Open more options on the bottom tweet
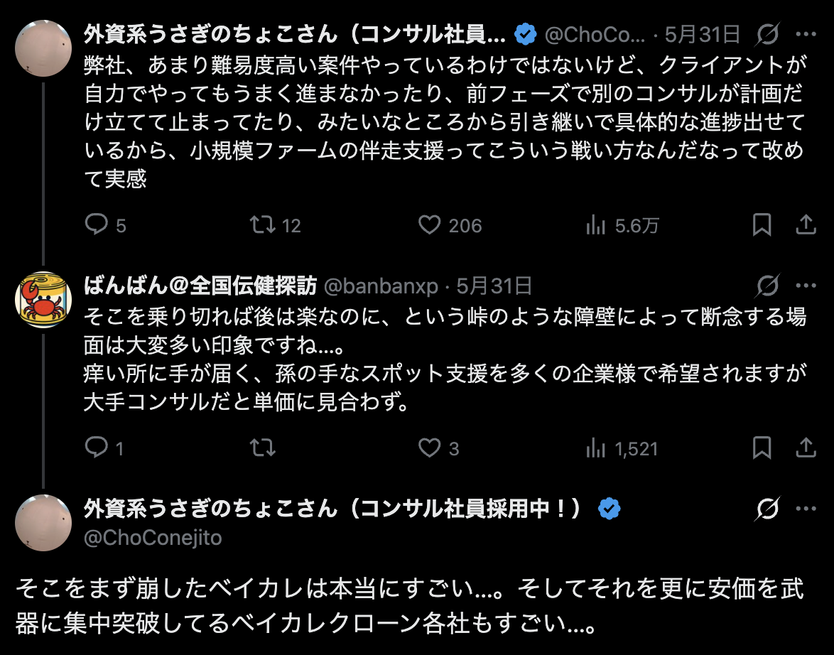 pyautogui.click(x=806, y=509)
